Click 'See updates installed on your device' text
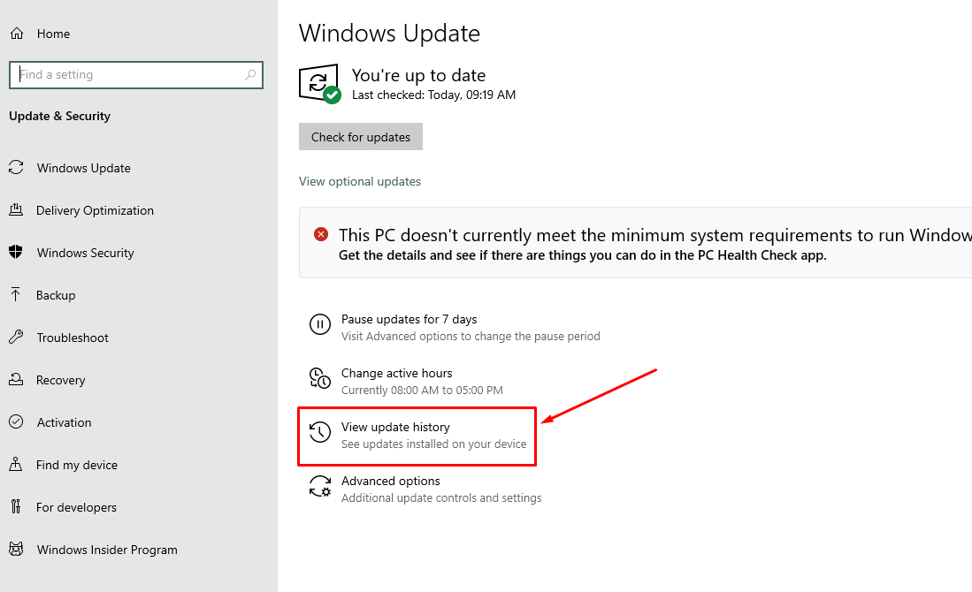Viewport: 972px width, 592px height. (434, 444)
